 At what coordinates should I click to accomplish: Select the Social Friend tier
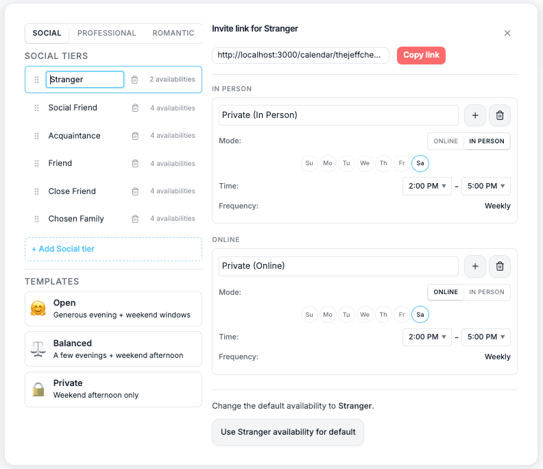click(113, 108)
